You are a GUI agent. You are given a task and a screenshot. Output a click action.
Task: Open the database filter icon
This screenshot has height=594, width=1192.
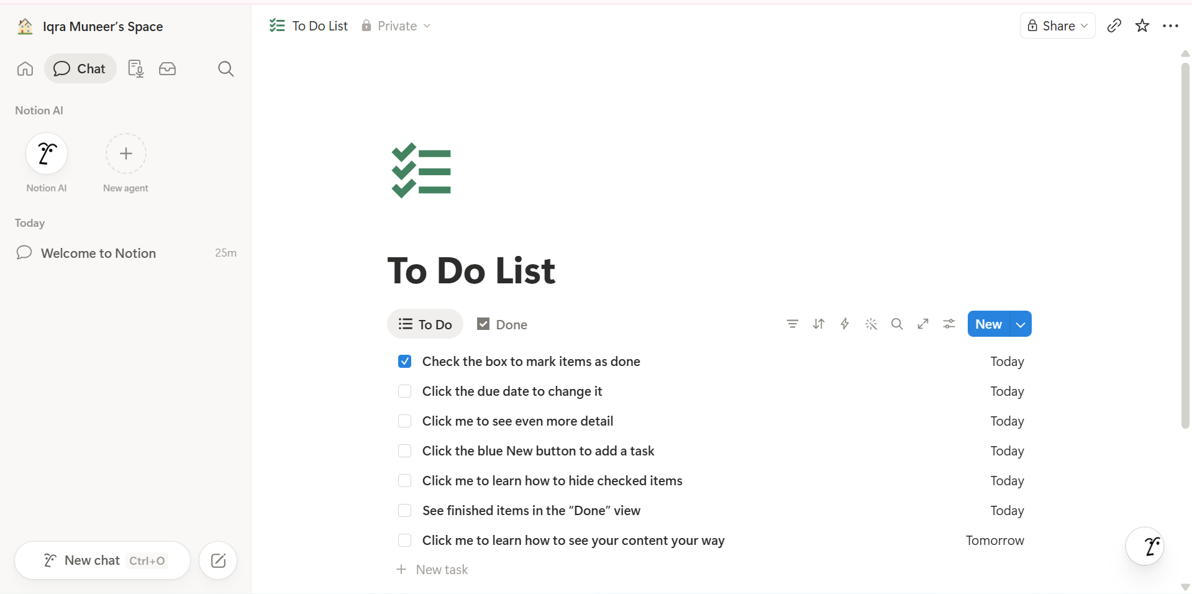793,324
